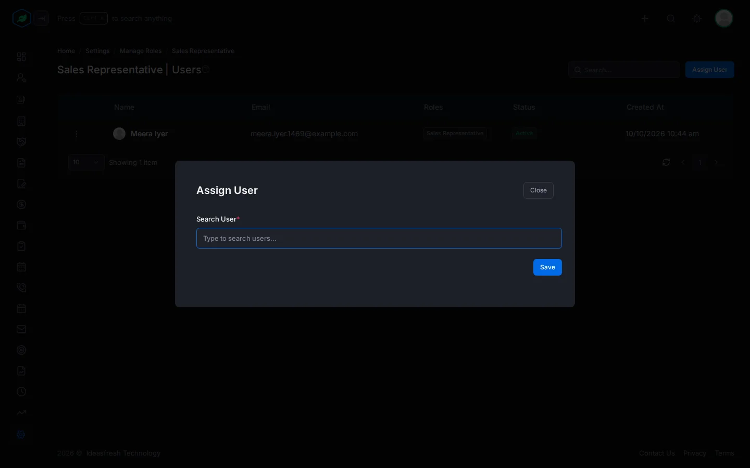This screenshot has width=750, height=468.
Task: Open the wallet icon in sidebar
Action: click(21, 225)
